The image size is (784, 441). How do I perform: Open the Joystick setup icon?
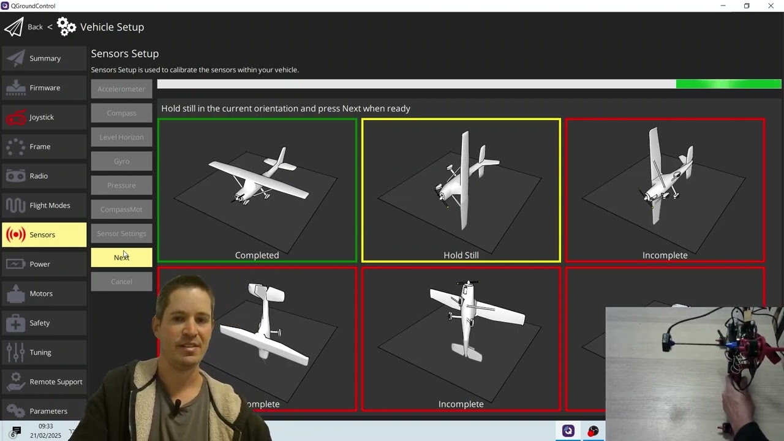[x=15, y=117]
